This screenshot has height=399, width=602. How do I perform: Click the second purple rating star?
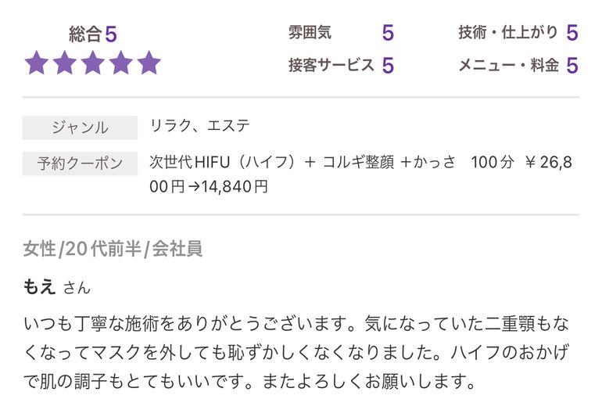click(x=65, y=63)
